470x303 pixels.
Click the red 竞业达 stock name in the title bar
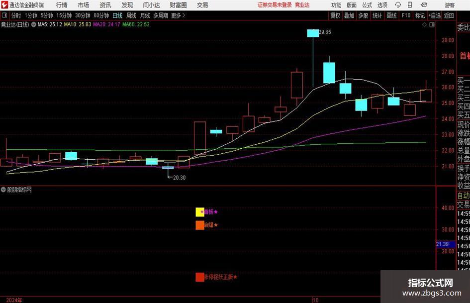coord(302,5)
